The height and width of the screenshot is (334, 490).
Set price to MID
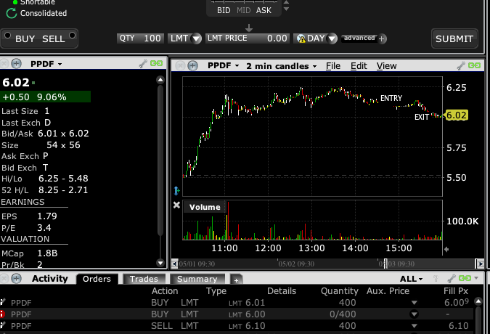(243, 10)
